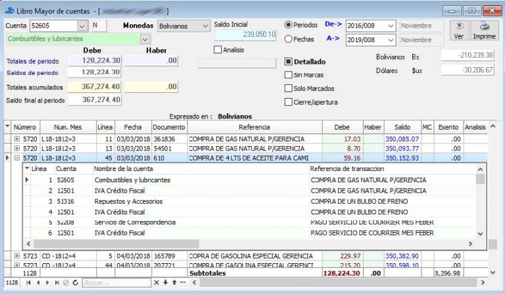The width and height of the screenshot is (505, 294).
Task: Sort by the Saldo column header
Action: click(402, 127)
